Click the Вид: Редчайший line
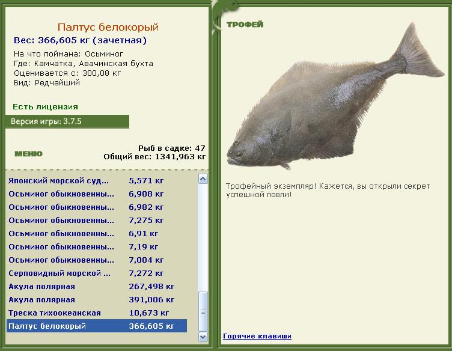This screenshot has height=351, width=452. point(47,83)
